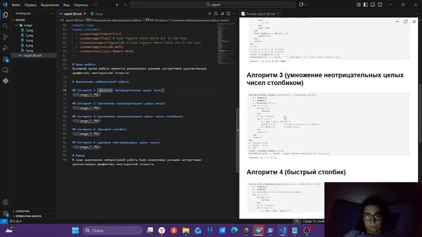Toggle bottom panel layout icon
The height and width of the screenshot is (237, 422).
tap(373, 5)
